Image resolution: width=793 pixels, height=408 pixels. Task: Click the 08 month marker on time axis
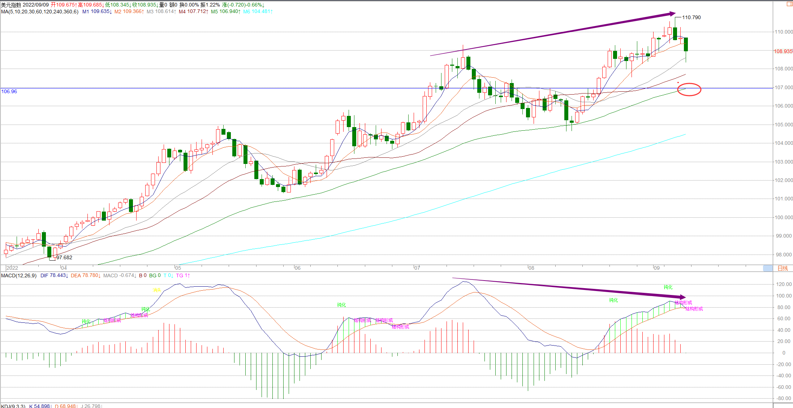pyautogui.click(x=531, y=268)
